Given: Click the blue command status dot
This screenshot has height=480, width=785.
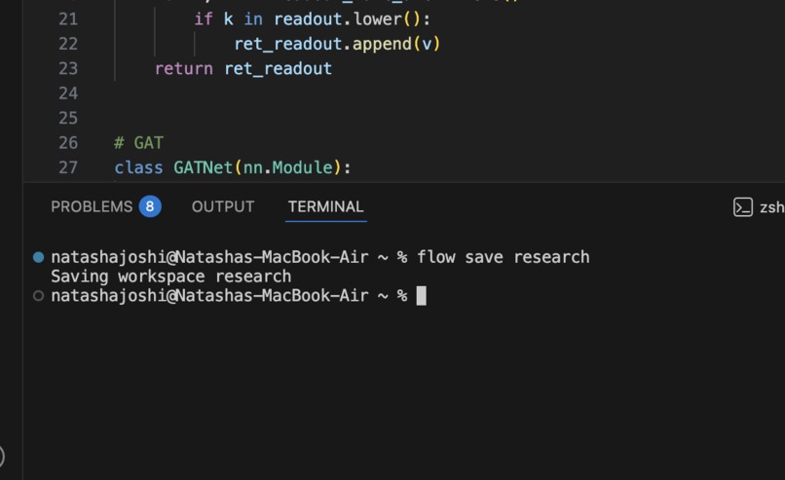Looking at the screenshot, I should (38, 257).
